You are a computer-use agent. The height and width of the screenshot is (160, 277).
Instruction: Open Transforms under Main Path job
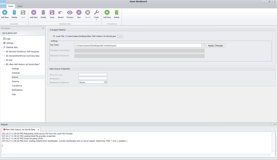pos(17,86)
